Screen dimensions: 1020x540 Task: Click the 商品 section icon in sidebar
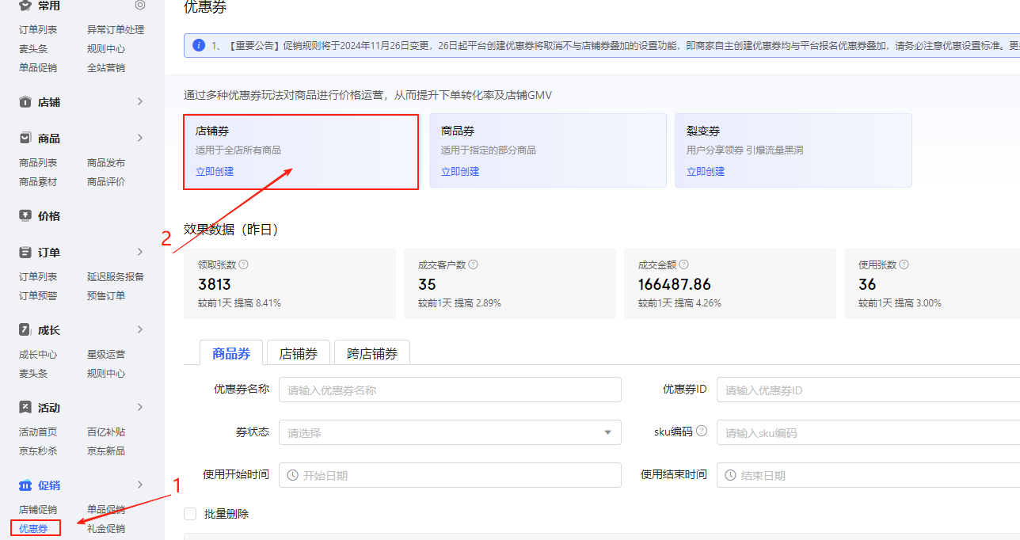click(25, 138)
